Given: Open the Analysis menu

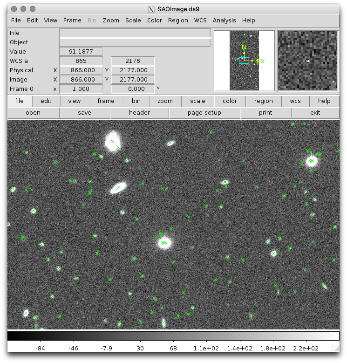Looking at the screenshot, I should 224,21.
